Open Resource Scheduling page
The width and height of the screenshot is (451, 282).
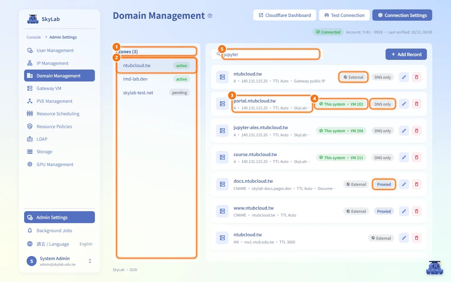pyautogui.click(x=60, y=114)
